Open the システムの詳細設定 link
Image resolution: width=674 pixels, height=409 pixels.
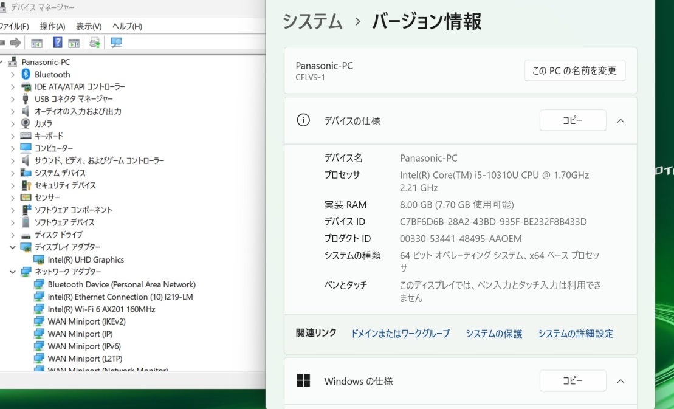[x=576, y=334]
